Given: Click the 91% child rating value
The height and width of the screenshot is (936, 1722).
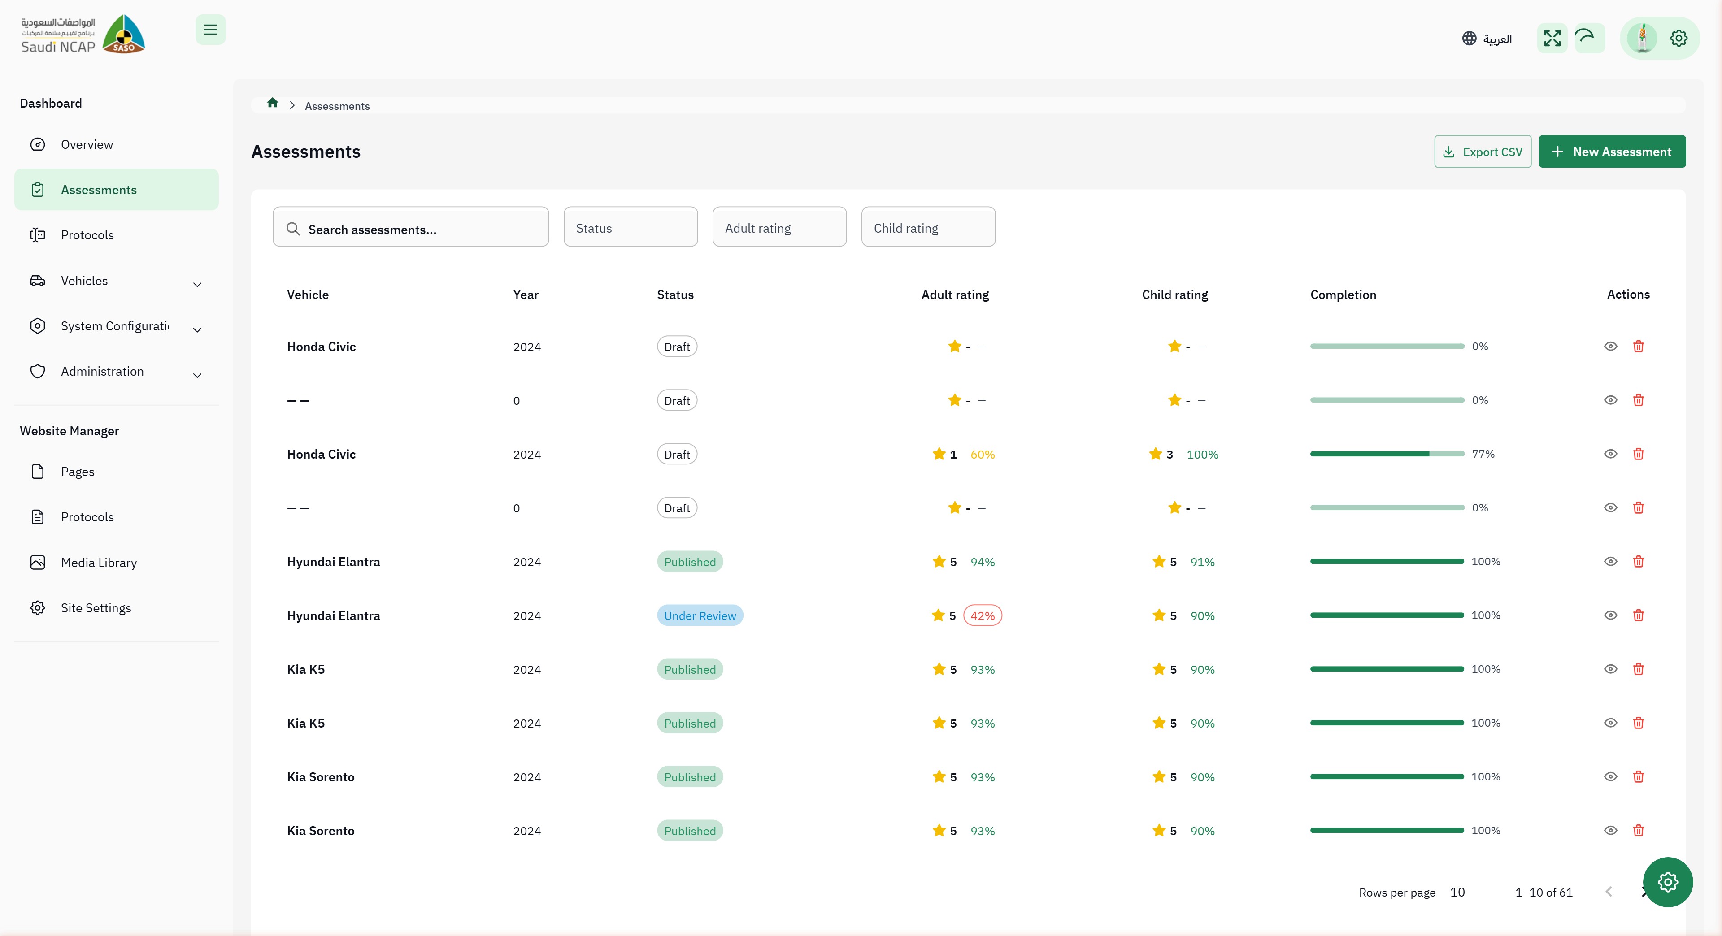Looking at the screenshot, I should pyautogui.click(x=1202, y=562).
